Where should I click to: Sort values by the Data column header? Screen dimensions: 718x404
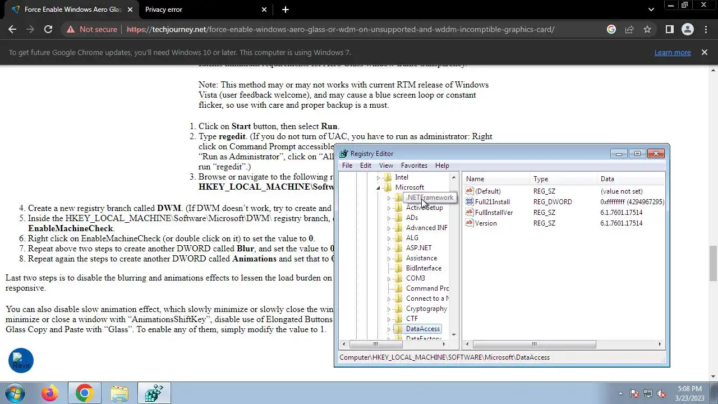[631, 179]
